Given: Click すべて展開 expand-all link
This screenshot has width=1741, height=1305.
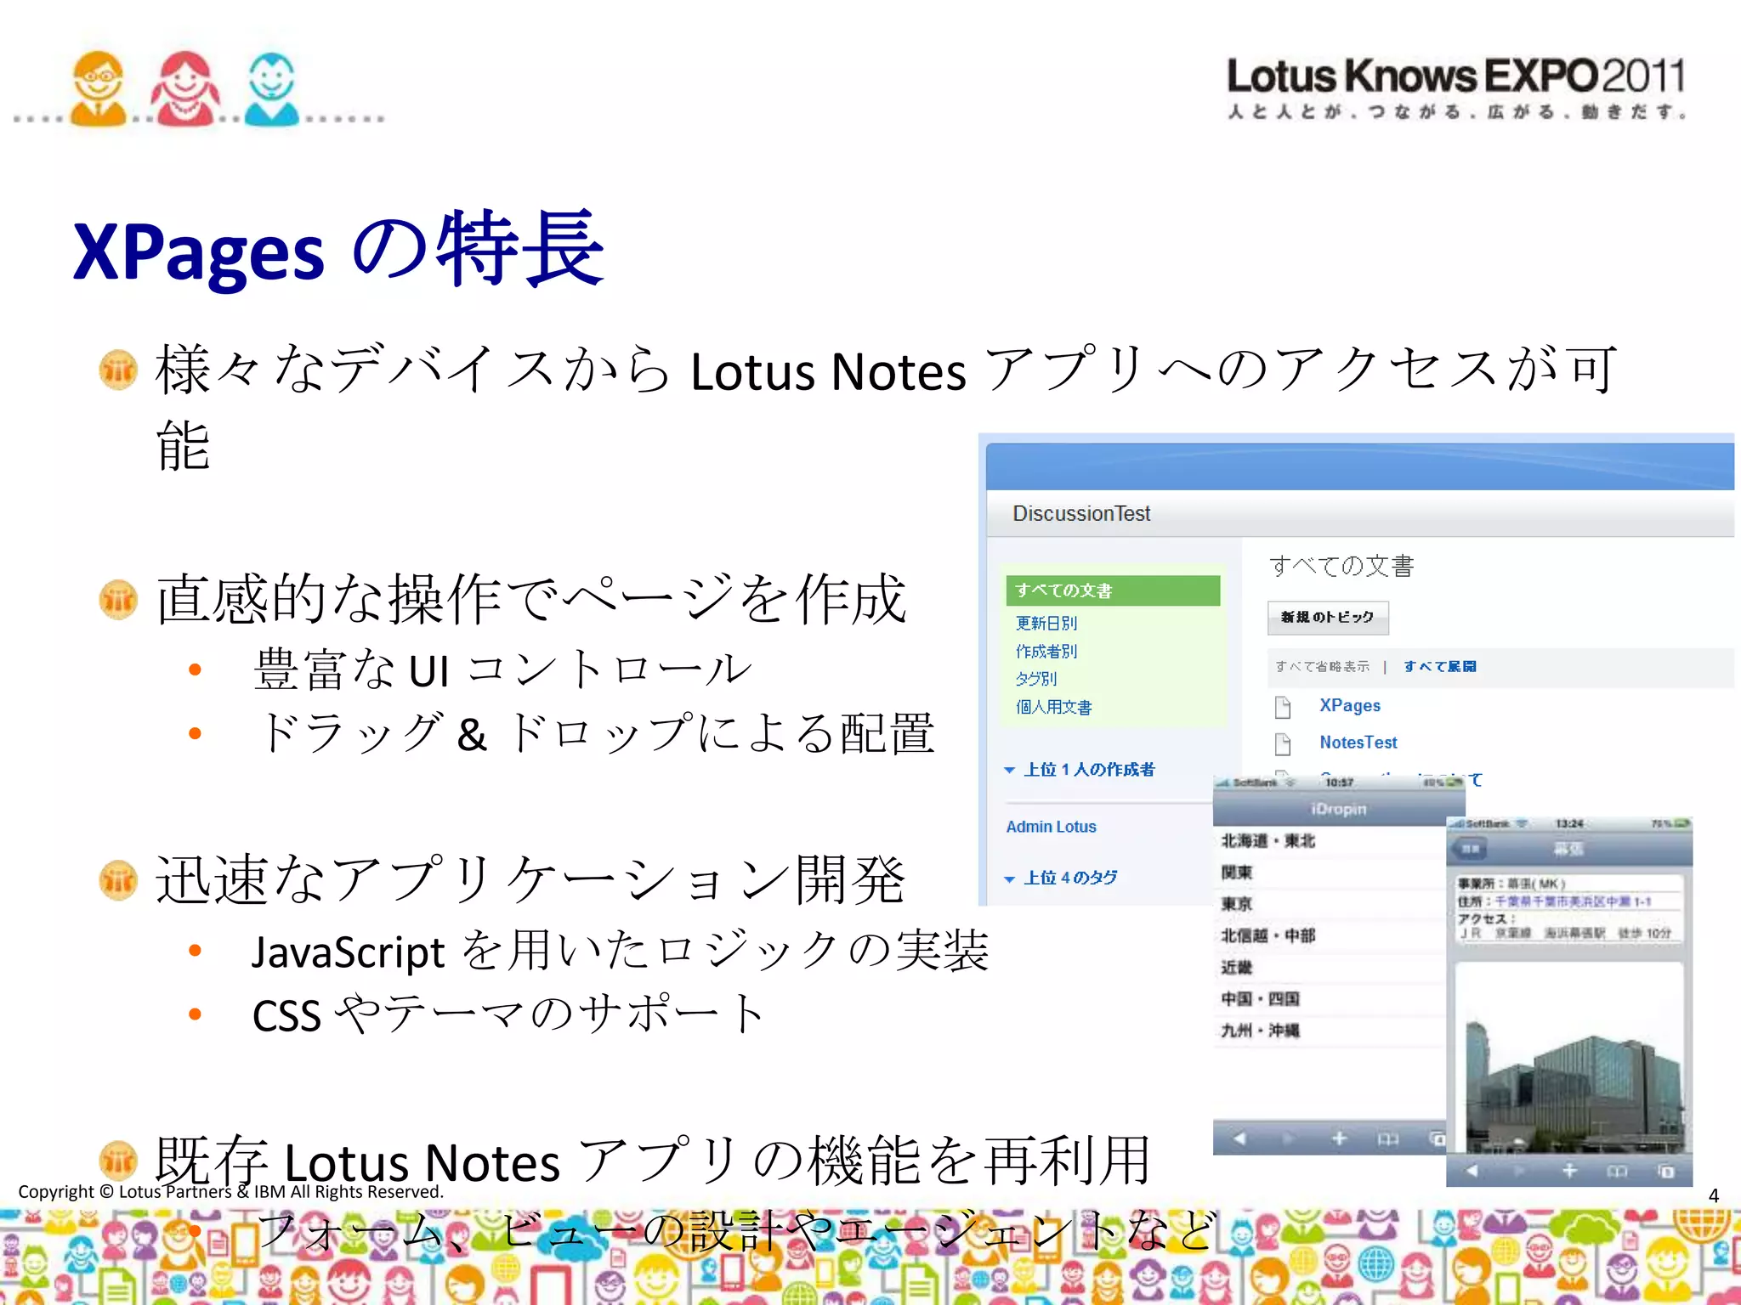Looking at the screenshot, I should [x=1440, y=667].
